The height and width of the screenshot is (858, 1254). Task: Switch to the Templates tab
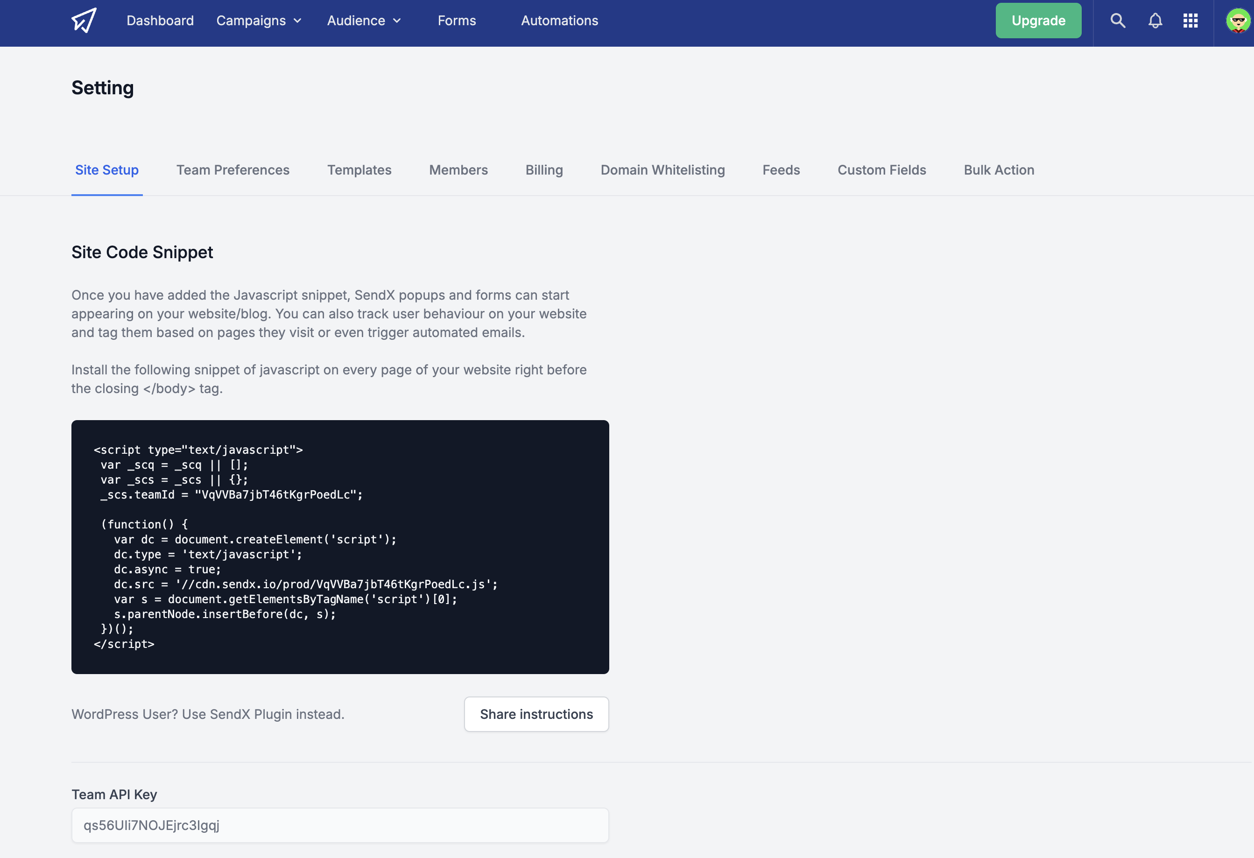click(359, 170)
